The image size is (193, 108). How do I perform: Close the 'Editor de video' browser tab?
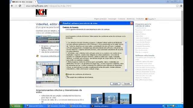36,2
